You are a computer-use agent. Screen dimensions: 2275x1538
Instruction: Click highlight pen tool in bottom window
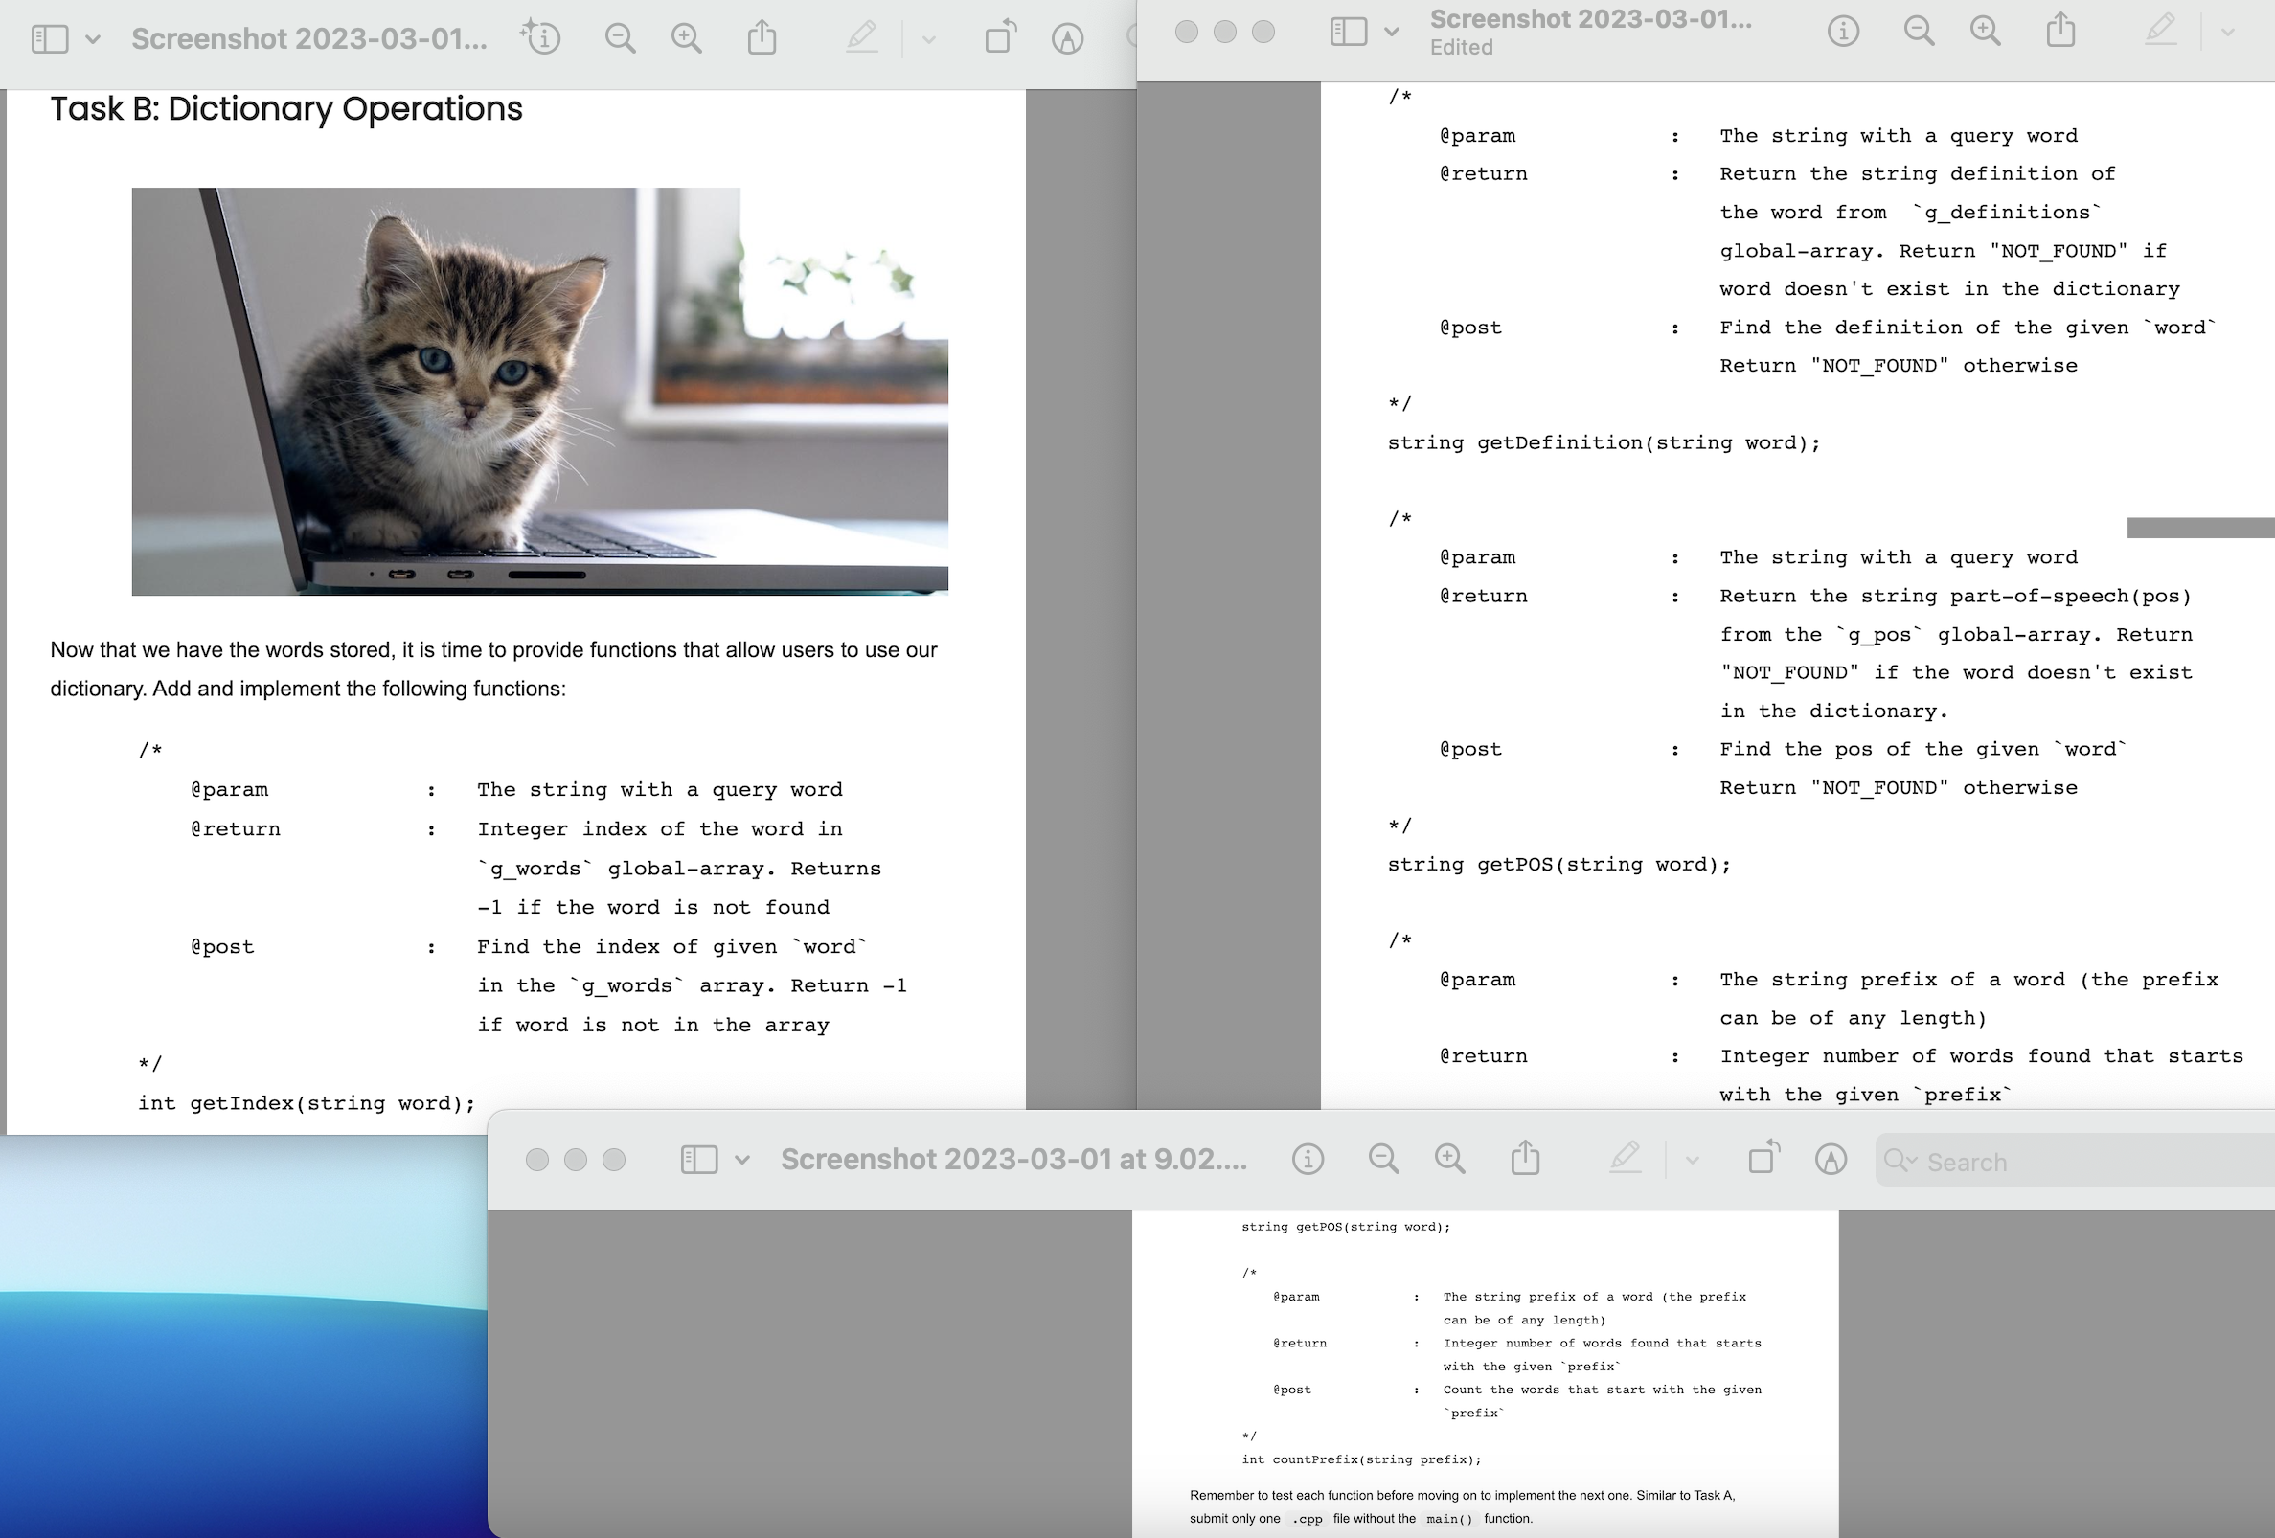[x=1625, y=1160]
